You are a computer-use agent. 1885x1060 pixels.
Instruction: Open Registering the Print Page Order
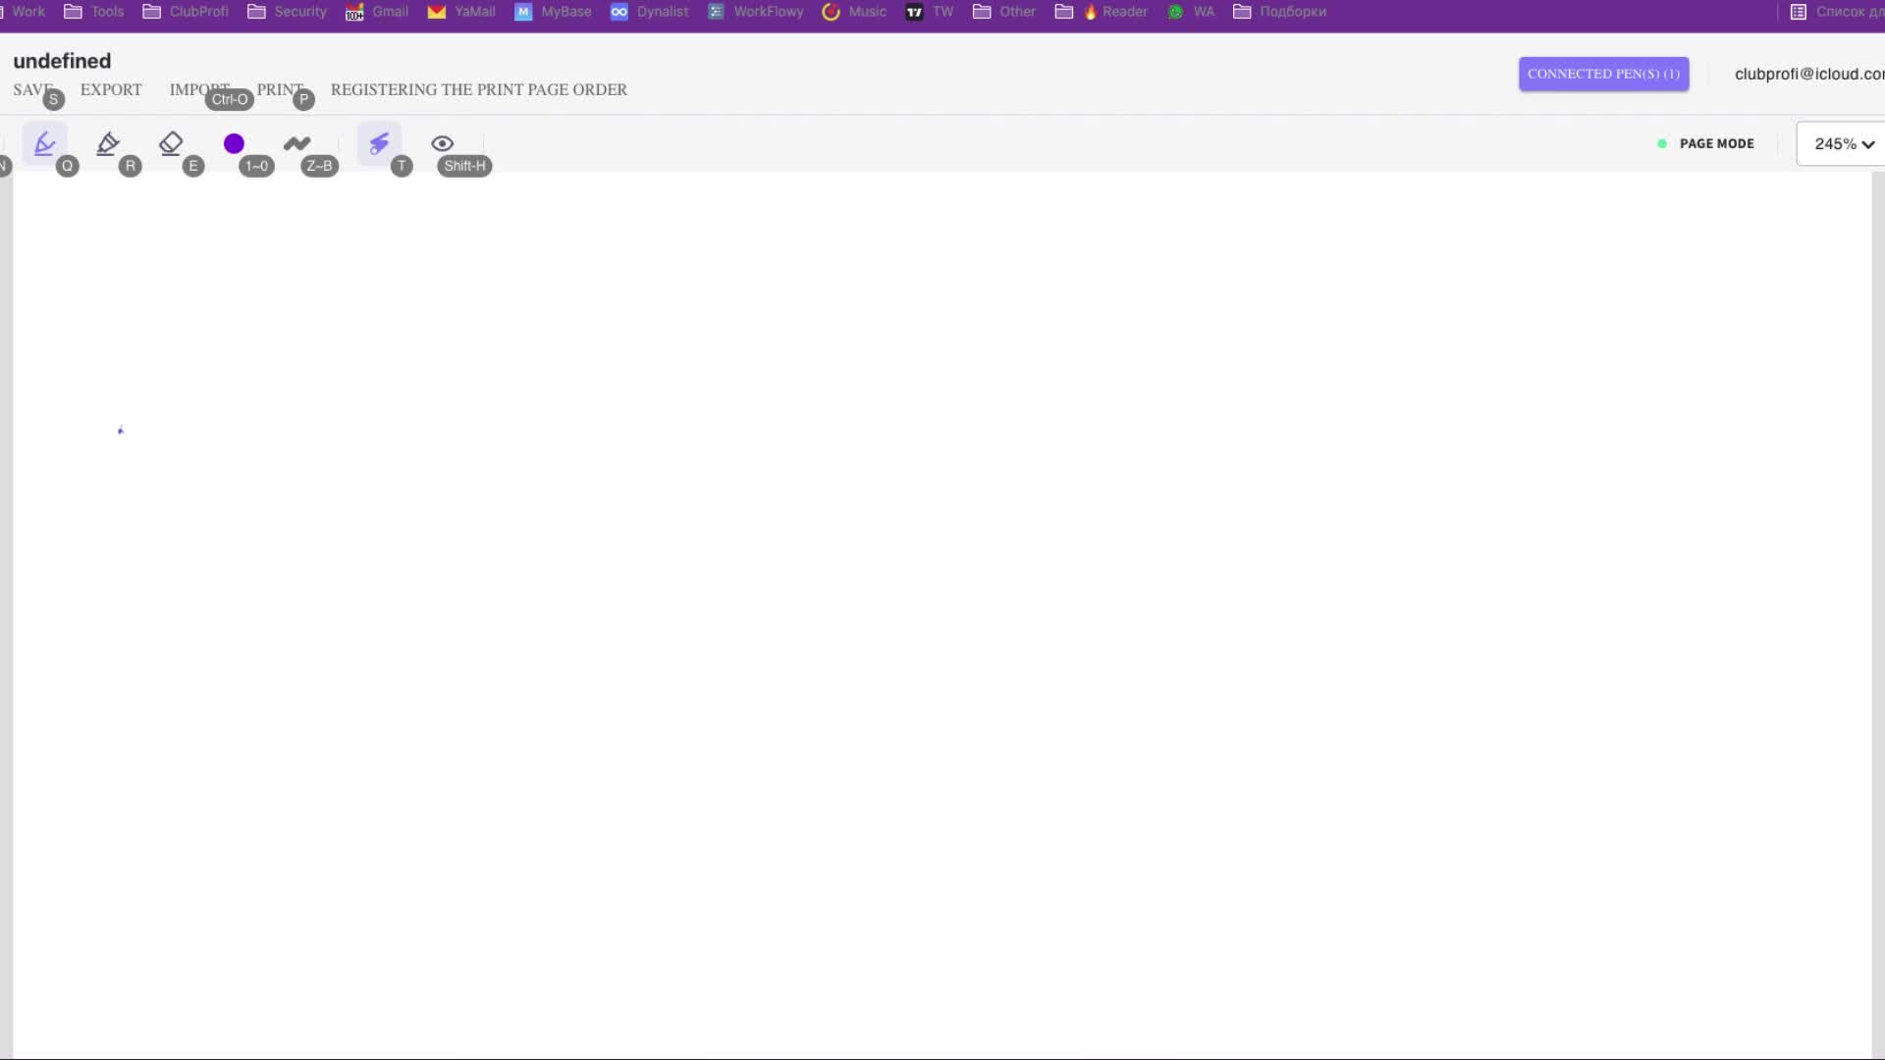tap(478, 89)
